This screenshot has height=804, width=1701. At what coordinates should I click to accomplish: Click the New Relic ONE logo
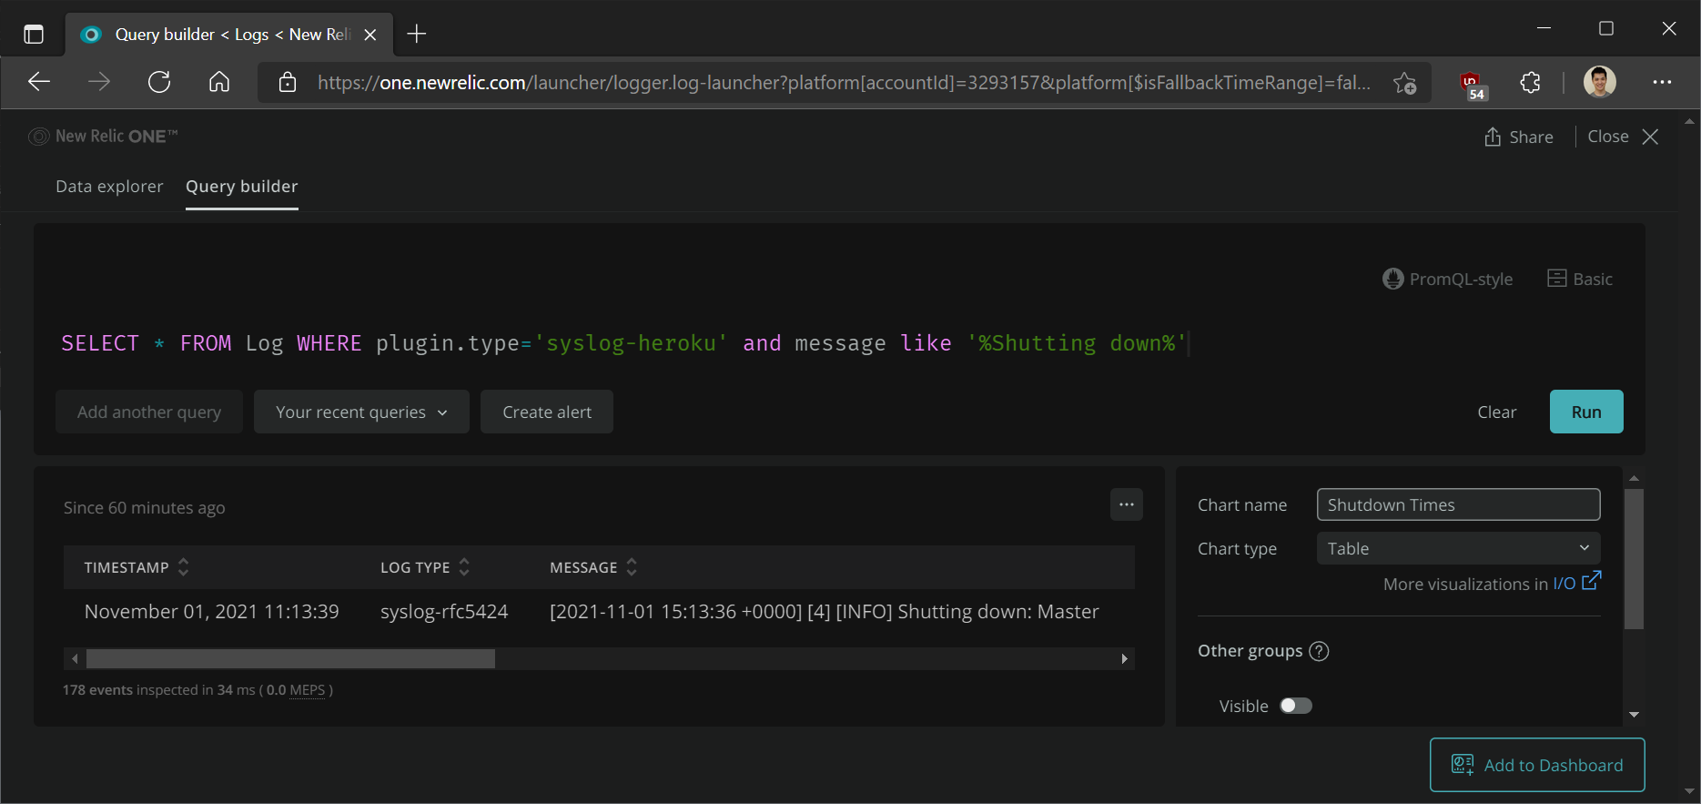tap(104, 137)
